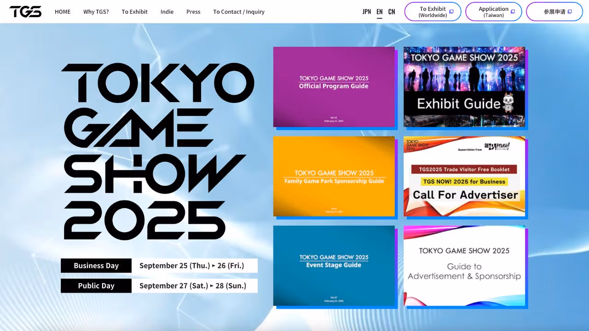
Task: Click 'TGS2025 Trade Visitor Free Booklet' text
Action: 464,169
